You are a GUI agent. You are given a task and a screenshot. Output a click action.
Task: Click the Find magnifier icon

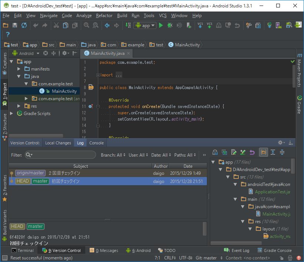coord(86,25)
